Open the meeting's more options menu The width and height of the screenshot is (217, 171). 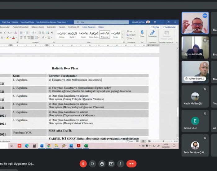click(121, 164)
